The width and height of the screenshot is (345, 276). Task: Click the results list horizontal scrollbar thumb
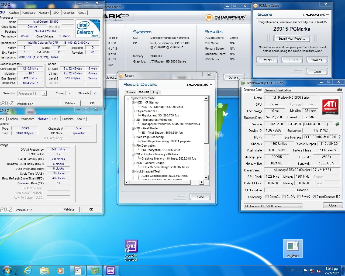(x=160, y=182)
